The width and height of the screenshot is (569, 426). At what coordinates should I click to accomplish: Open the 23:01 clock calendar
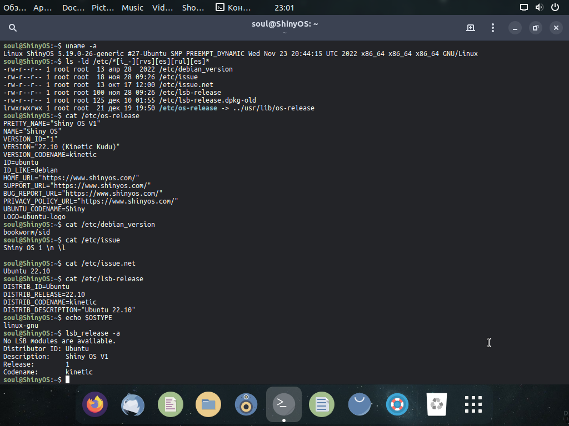[284, 8]
